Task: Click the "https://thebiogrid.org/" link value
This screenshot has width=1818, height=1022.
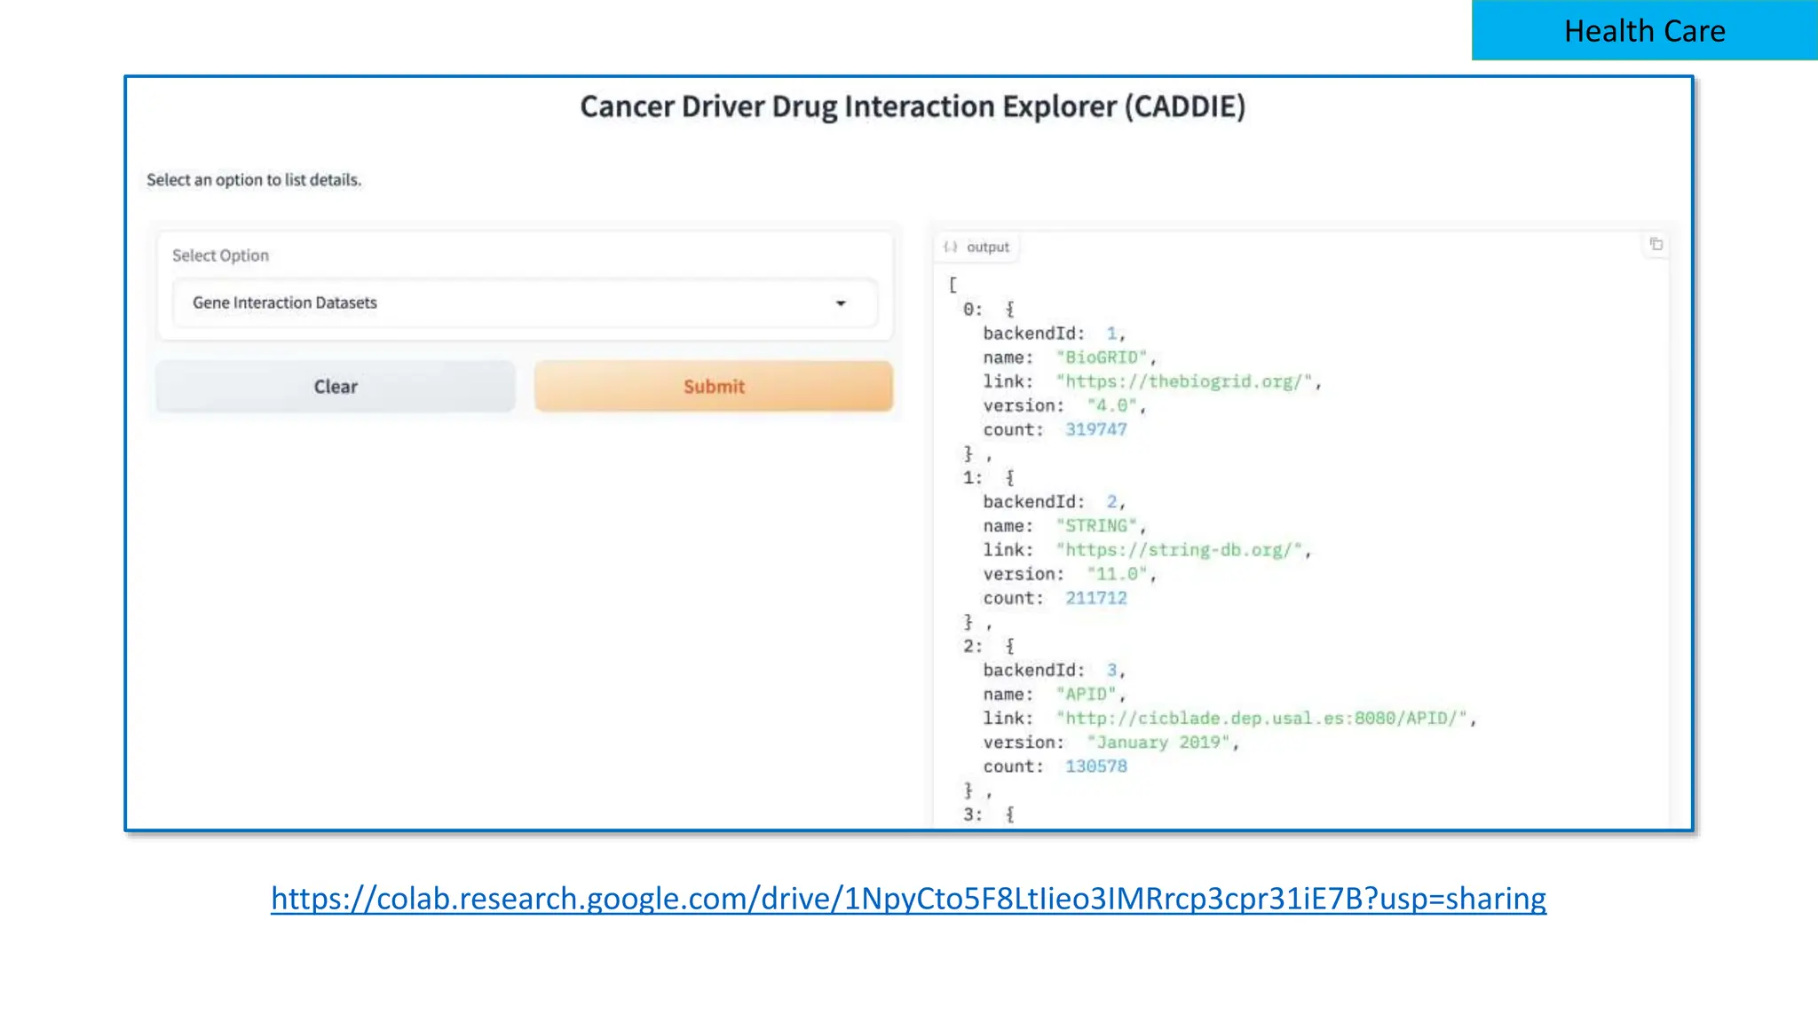Action: (1184, 381)
